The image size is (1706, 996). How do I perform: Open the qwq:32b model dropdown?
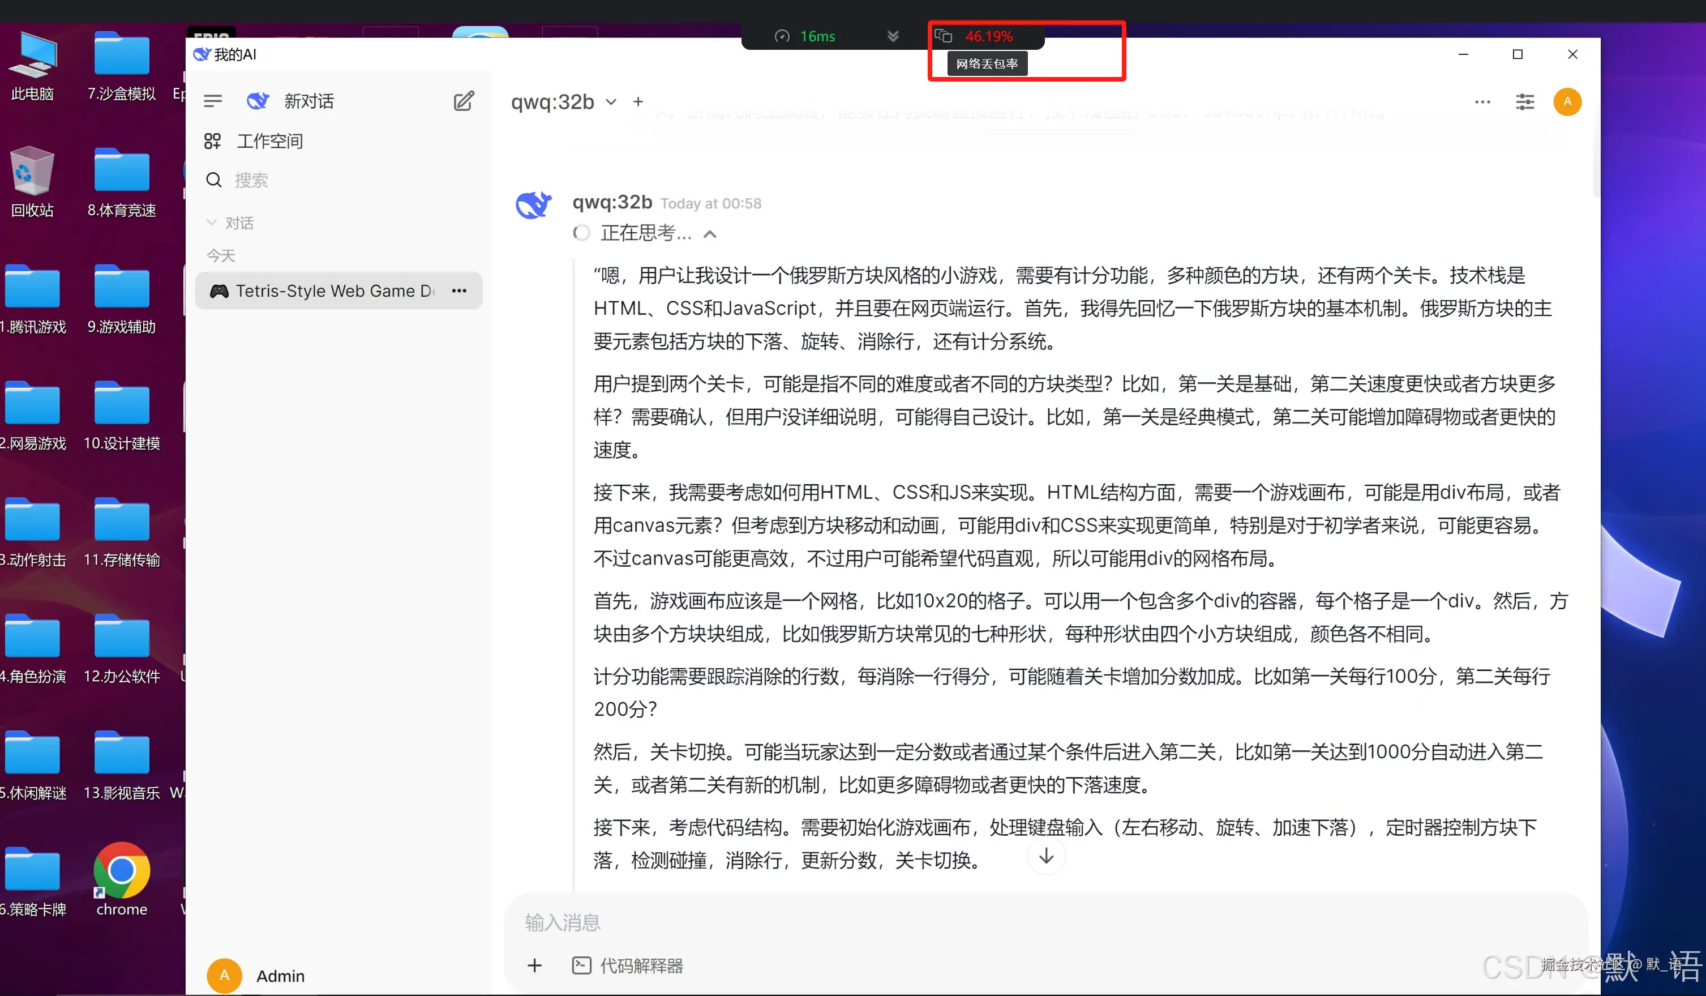click(610, 101)
